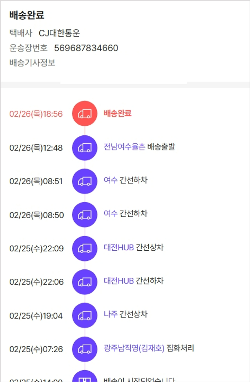The height and width of the screenshot is (382, 250).
Task: Open the 전남여수율촌 location link
Action: [x=124, y=147]
